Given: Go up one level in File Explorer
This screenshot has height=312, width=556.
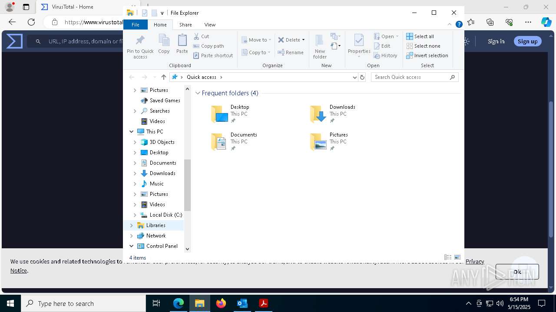Looking at the screenshot, I should coord(163,77).
